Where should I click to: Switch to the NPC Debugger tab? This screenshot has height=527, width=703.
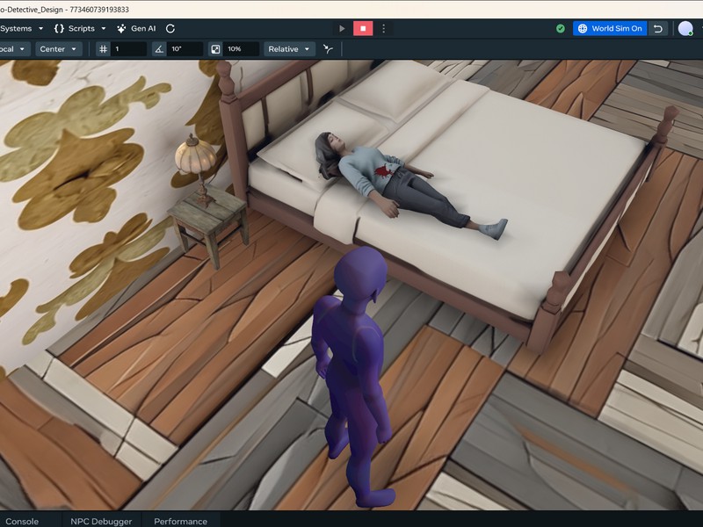(x=101, y=521)
